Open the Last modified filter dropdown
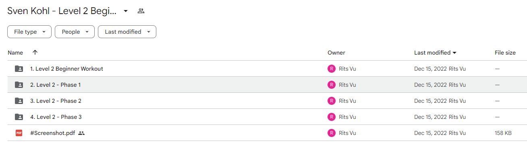The height and width of the screenshot is (145, 527). tap(127, 32)
